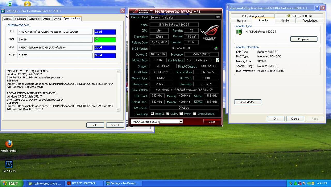The image size is (331, 187).
Task: Click the blue Good indicator for CPU
Action: coord(105,32)
